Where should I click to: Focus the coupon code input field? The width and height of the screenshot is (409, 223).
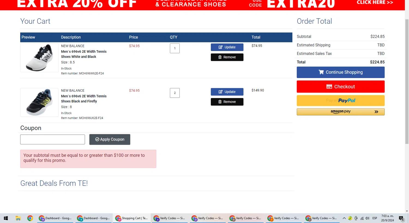[53, 139]
